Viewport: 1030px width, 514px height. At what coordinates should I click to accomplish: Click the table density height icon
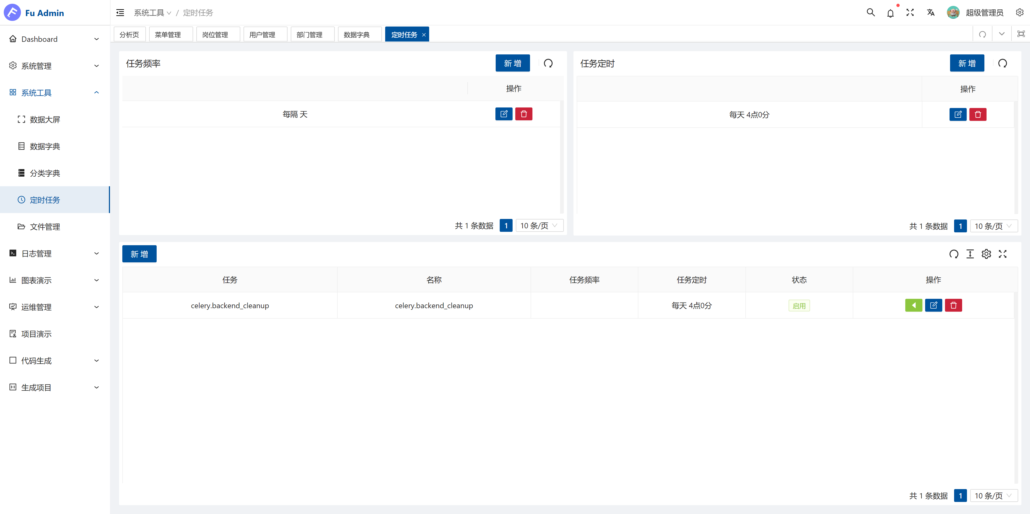(x=970, y=254)
